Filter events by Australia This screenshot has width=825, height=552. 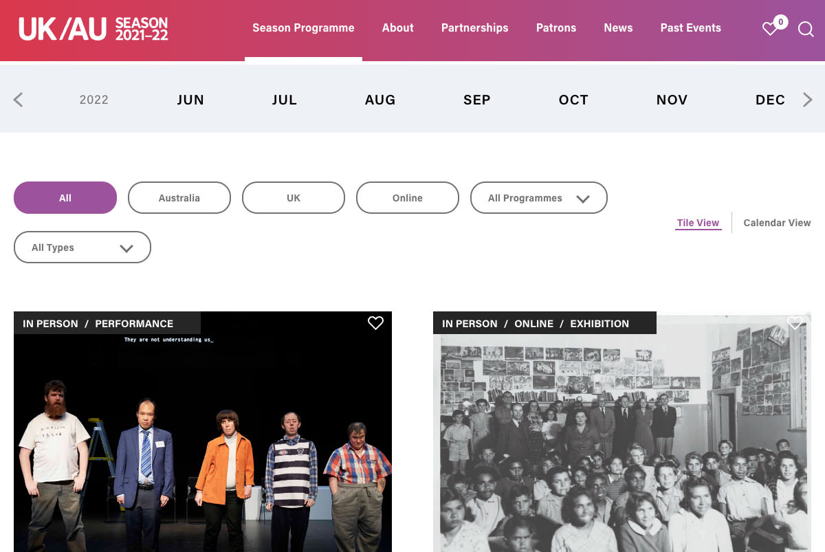coord(179,198)
